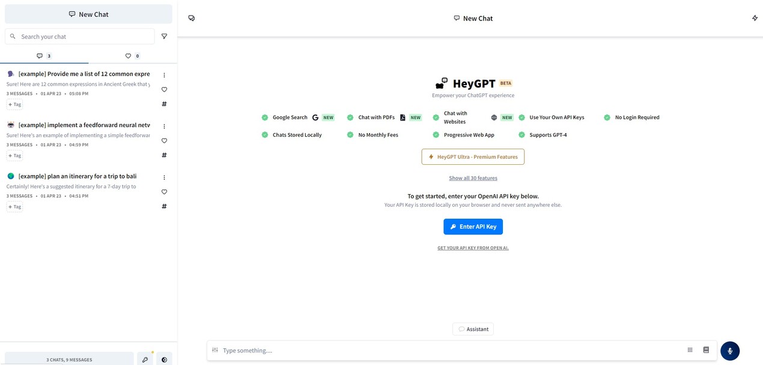Open the prompt library book icon
This screenshot has width=763, height=365.
706,350
